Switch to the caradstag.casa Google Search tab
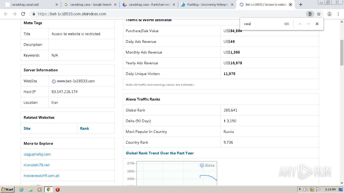This screenshot has height=193, width=344. [x=90, y=5]
